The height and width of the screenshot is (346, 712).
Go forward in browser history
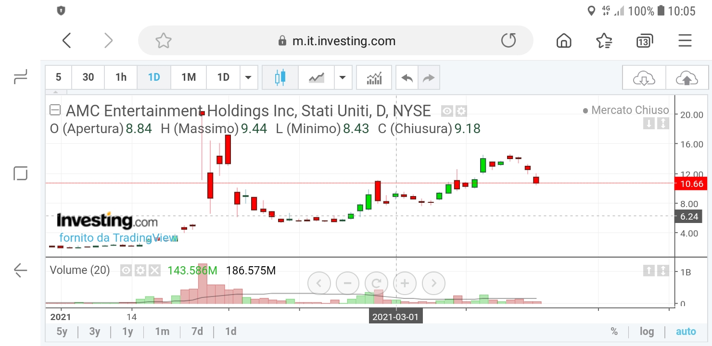[109, 41]
